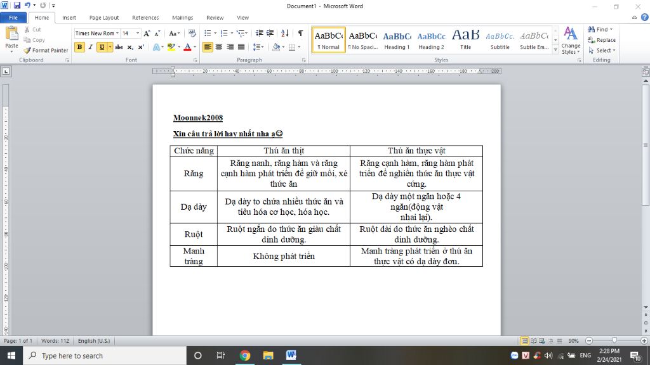The width and height of the screenshot is (650, 365).
Task: Click the 'Không phát triển' table cell
Action: click(x=284, y=256)
